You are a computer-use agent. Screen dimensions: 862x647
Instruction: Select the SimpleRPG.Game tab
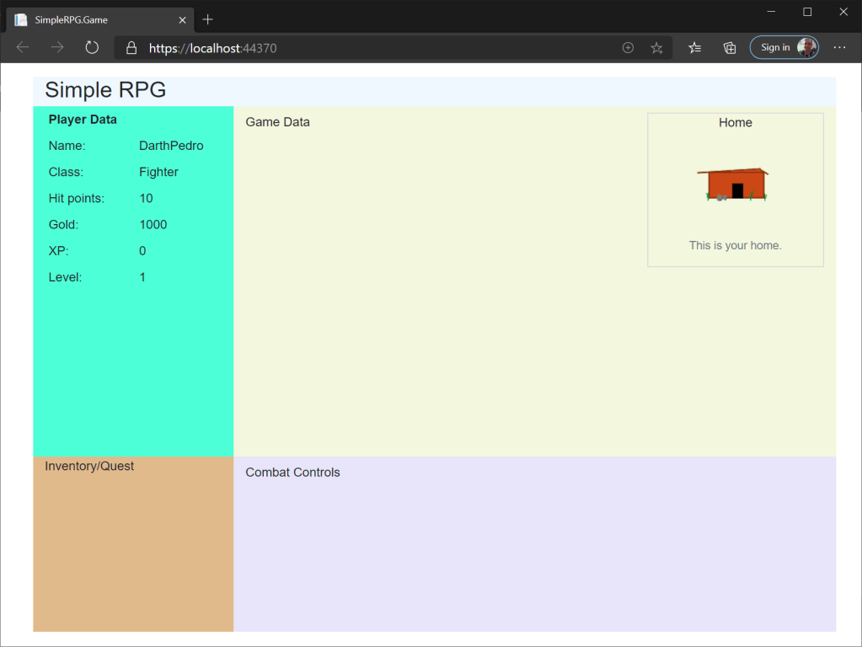coord(93,19)
